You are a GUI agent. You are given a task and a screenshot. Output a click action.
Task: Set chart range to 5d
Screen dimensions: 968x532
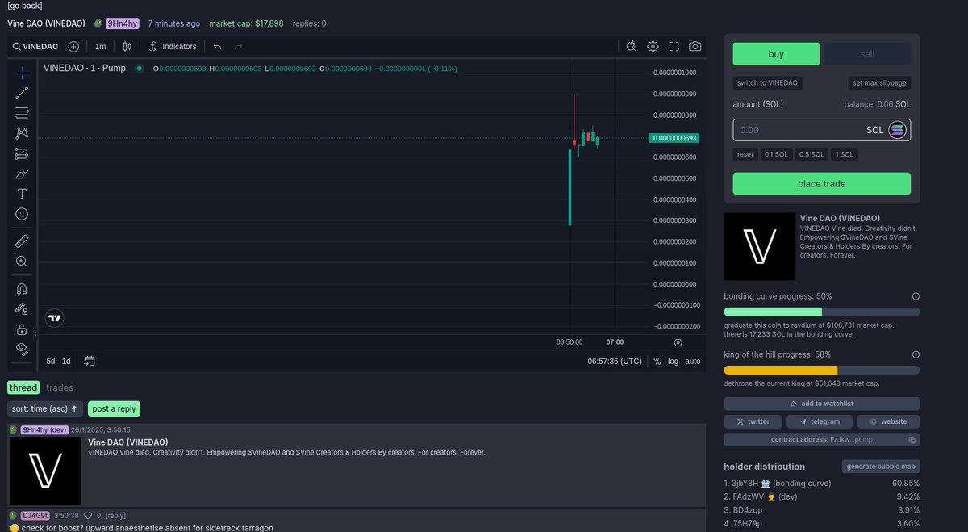(x=51, y=361)
